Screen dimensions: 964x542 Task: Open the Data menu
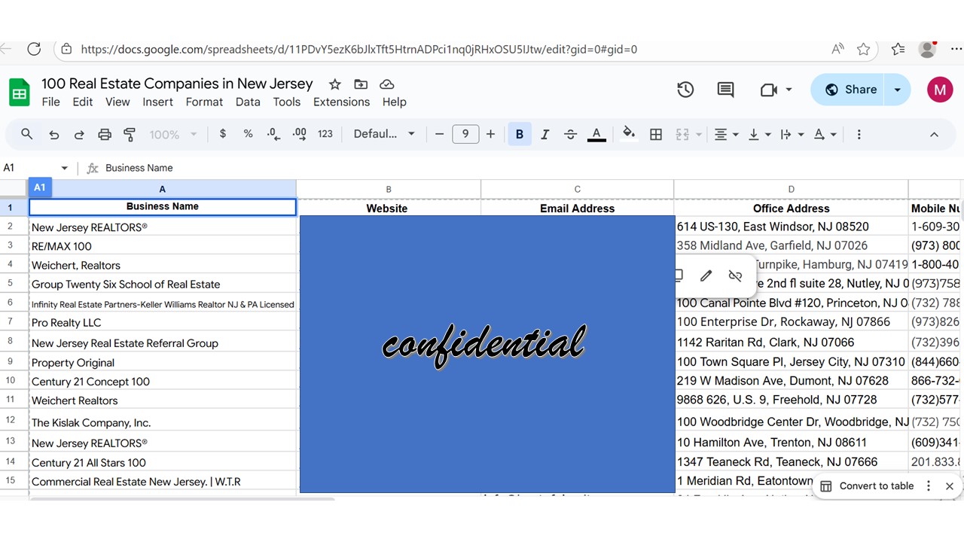coord(248,102)
